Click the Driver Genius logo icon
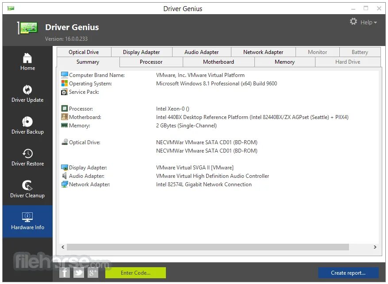The image size is (388, 284). [x=27, y=28]
